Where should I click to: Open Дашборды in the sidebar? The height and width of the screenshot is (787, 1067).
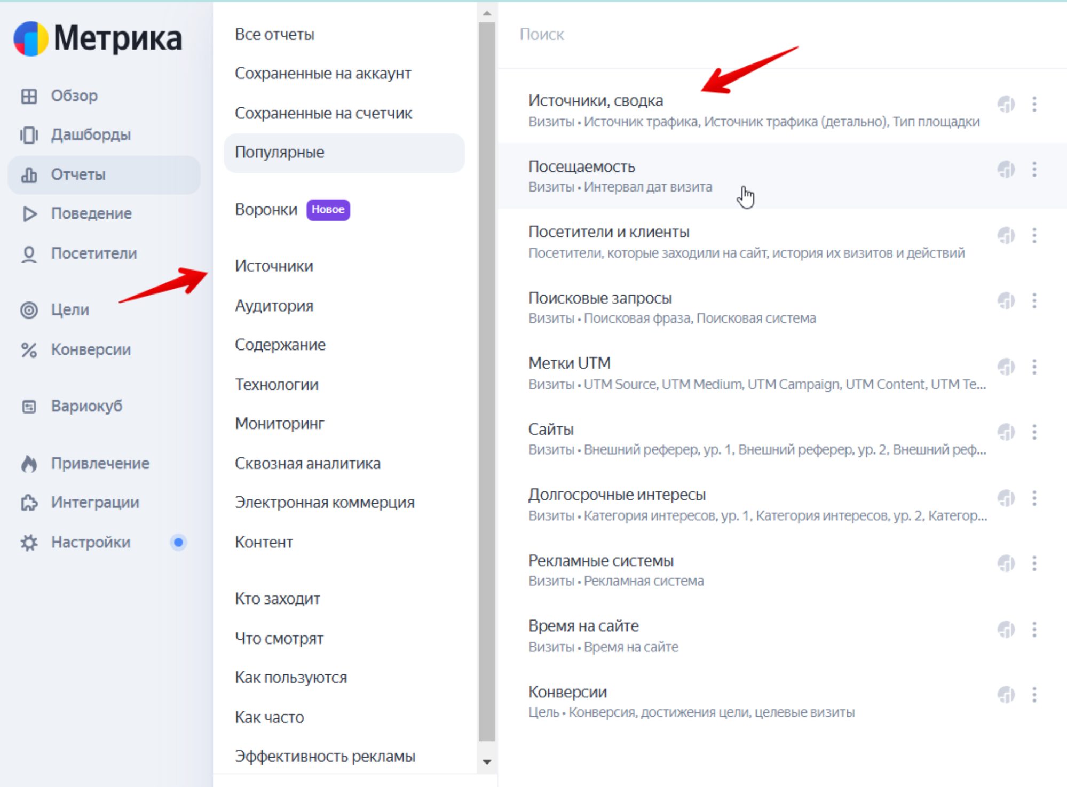click(75, 135)
